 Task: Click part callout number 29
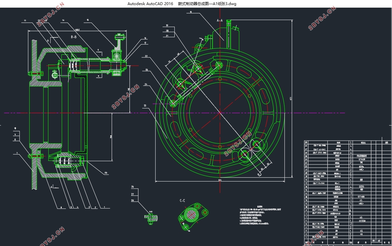pyautogui.click(x=106, y=173)
